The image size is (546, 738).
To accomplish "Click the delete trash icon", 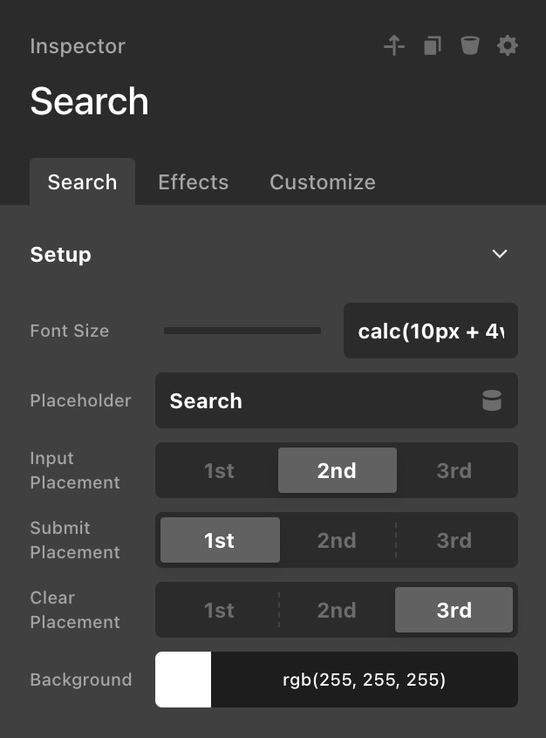I will tap(470, 45).
